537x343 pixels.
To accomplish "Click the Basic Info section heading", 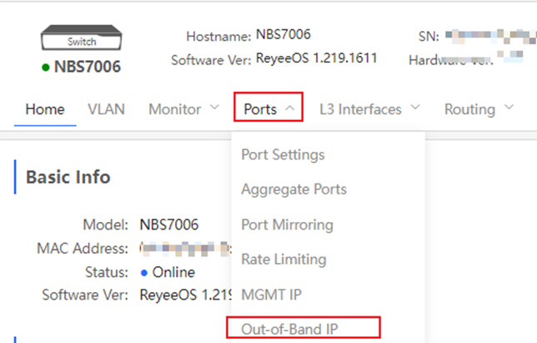I will point(68,177).
